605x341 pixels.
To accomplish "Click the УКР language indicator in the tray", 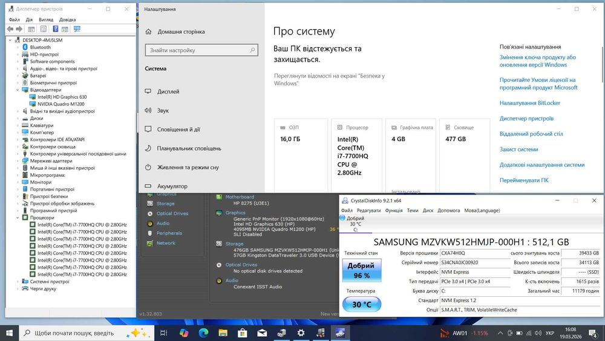I will 550,333.
